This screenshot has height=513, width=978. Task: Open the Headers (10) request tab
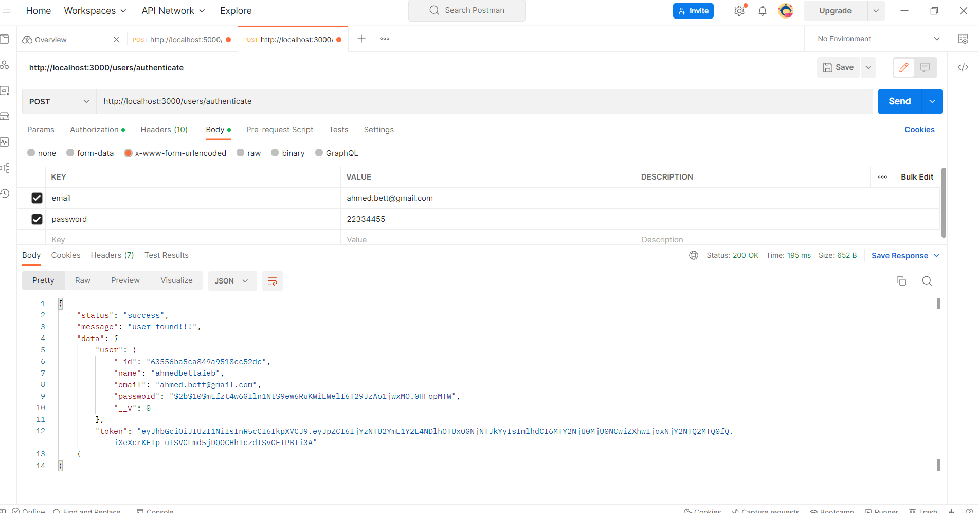[x=164, y=130]
